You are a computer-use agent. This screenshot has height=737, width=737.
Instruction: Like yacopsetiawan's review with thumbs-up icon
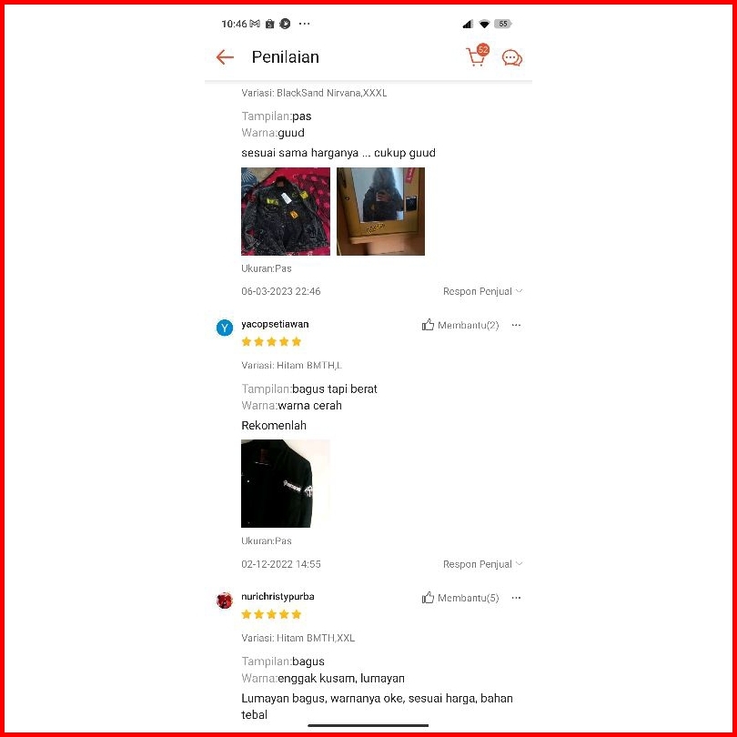[x=428, y=325]
